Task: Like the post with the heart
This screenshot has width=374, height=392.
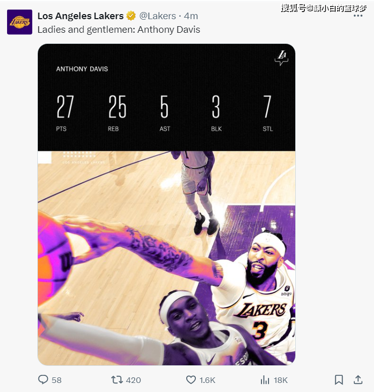Action: pyautogui.click(x=191, y=379)
